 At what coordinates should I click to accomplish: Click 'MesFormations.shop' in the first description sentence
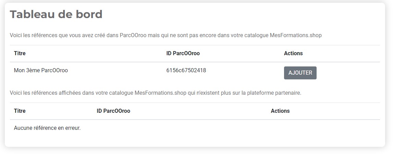(295, 35)
